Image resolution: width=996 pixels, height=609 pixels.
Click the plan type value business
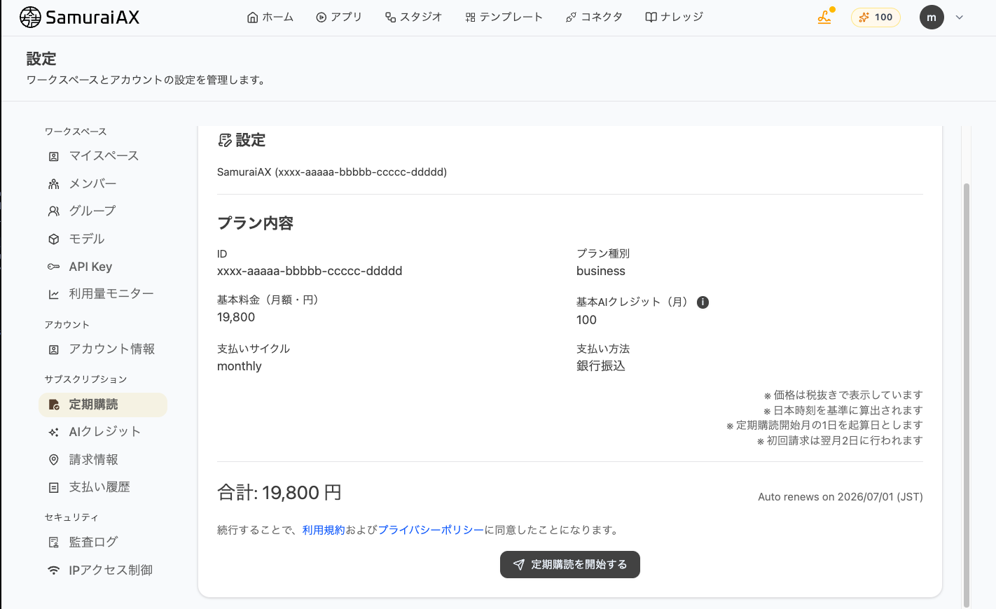click(x=601, y=271)
